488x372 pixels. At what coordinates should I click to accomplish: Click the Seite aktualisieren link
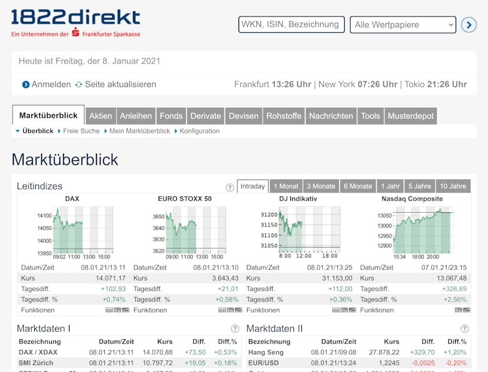(120, 84)
